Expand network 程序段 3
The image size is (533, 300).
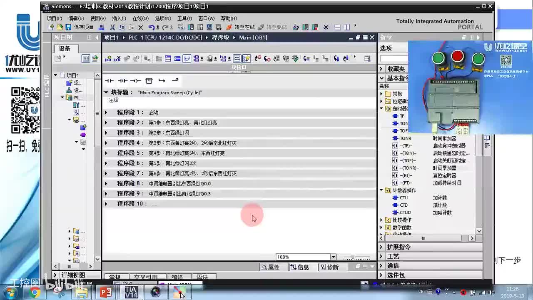click(x=106, y=133)
